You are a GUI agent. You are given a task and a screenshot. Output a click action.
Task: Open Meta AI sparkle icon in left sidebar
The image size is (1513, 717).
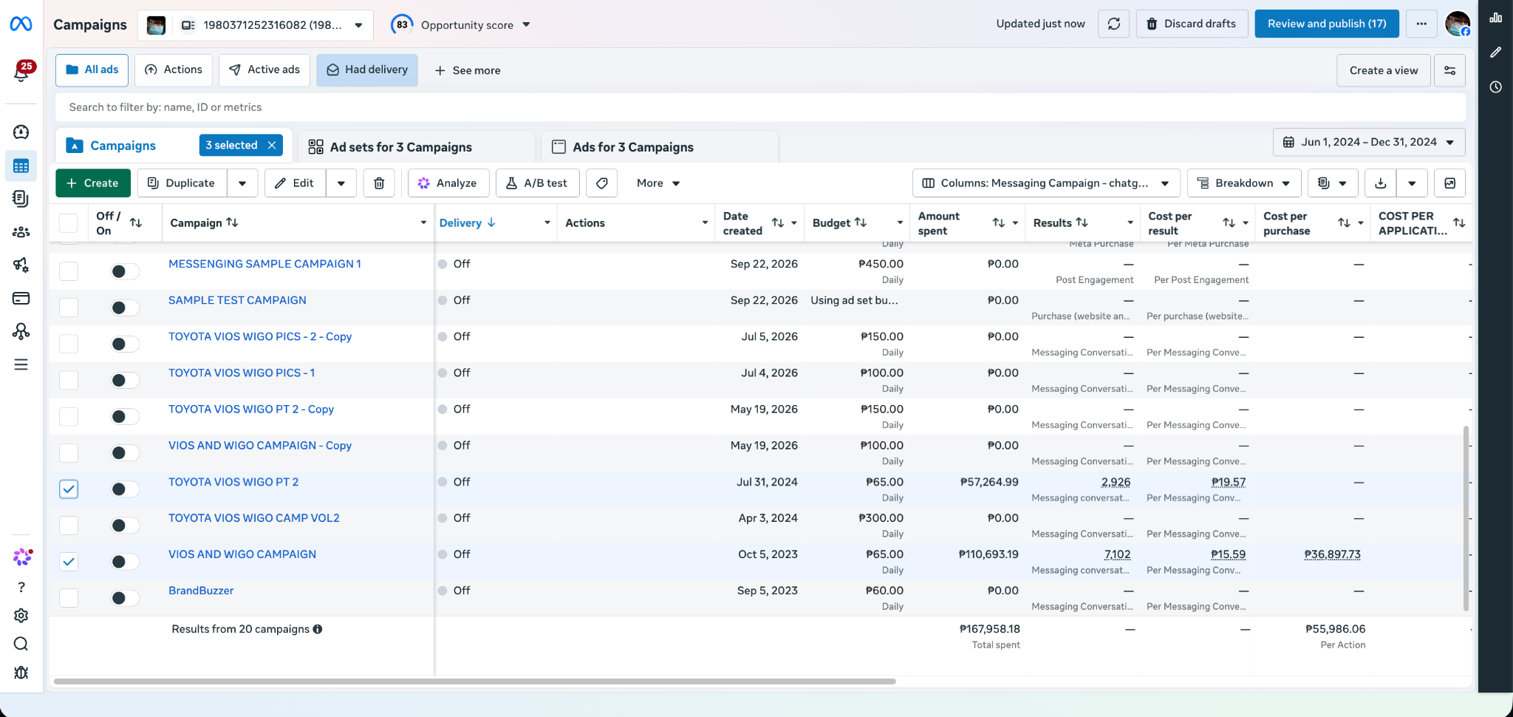[22, 557]
